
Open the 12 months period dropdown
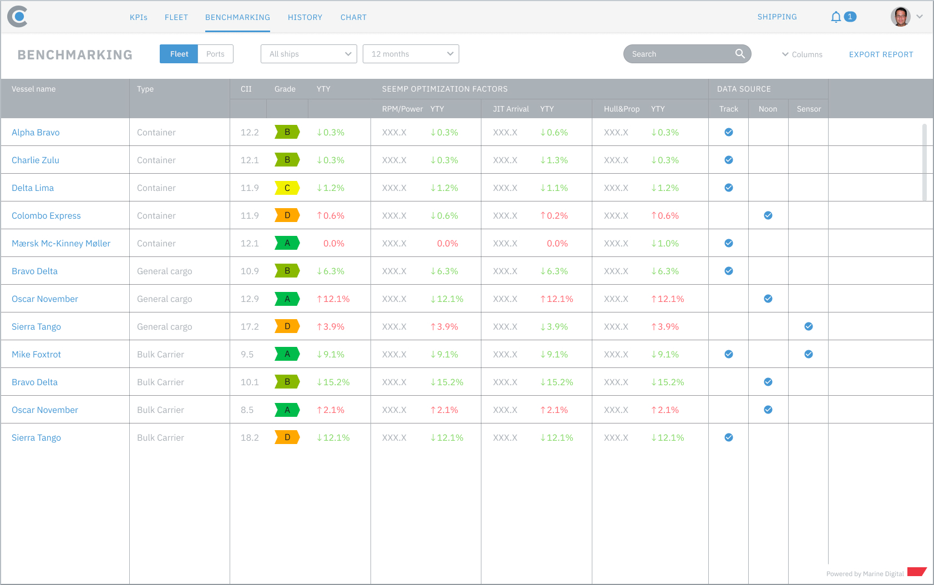(x=411, y=54)
